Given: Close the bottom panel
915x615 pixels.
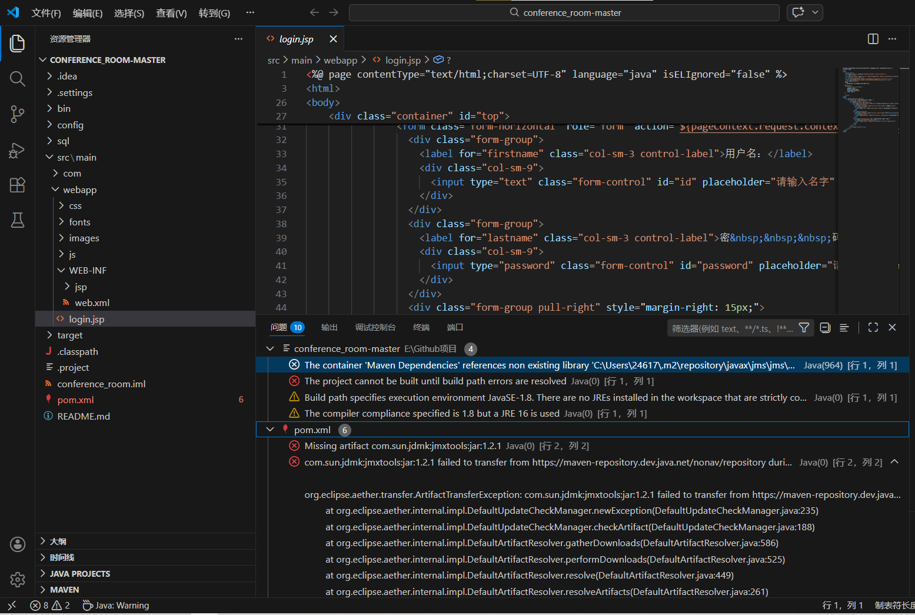Looking at the screenshot, I should (x=892, y=328).
